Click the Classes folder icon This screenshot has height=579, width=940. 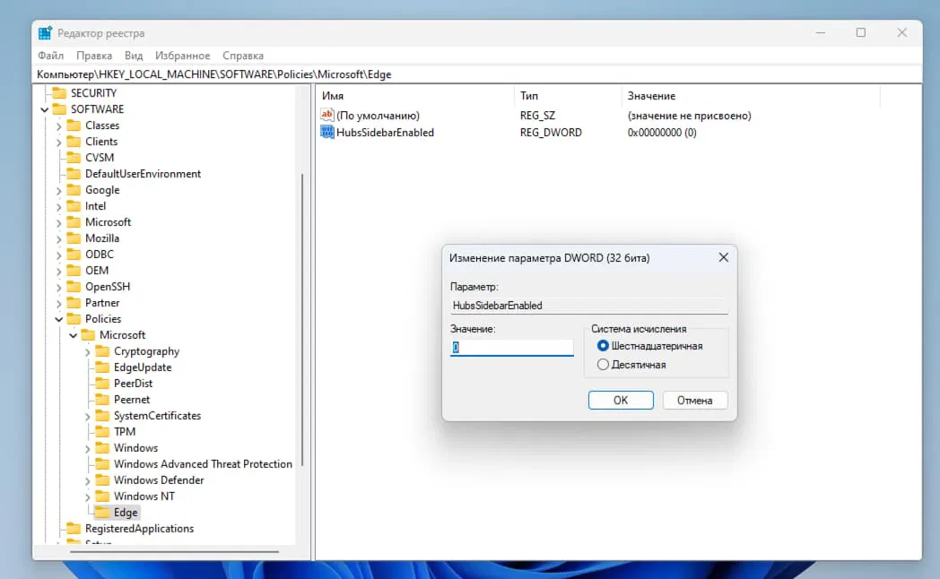74,125
